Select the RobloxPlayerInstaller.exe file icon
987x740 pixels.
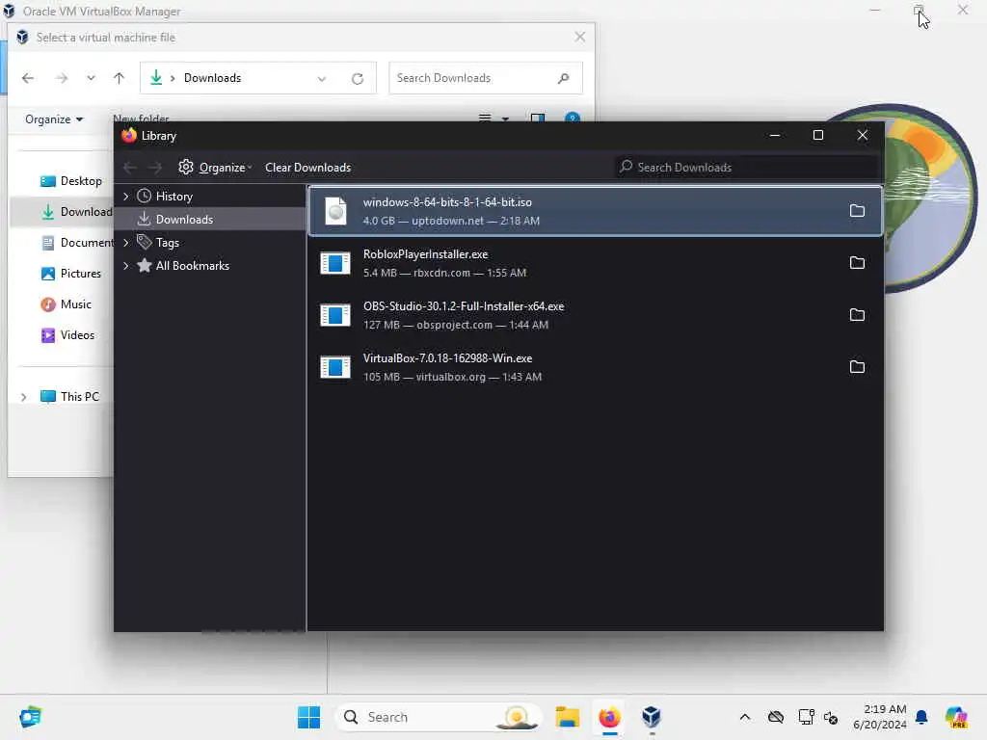click(x=335, y=263)
